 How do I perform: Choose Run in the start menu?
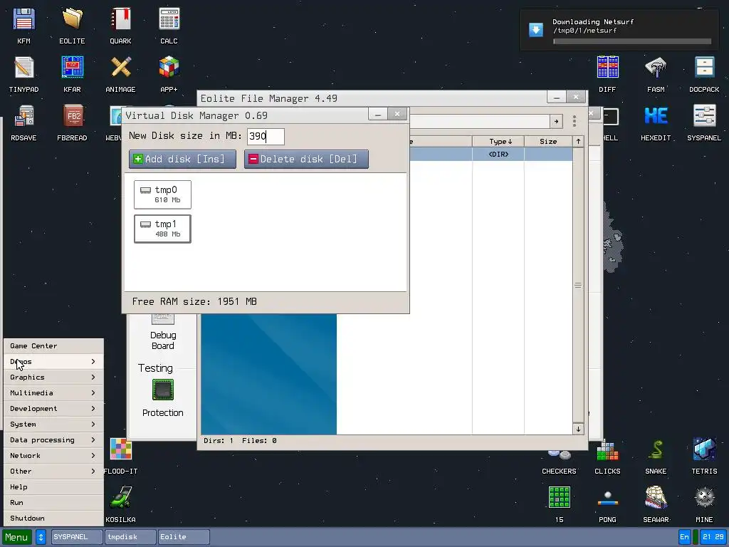[53, 503]
